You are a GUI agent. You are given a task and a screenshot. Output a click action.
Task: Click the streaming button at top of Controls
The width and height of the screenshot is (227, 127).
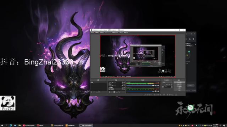point(179,82)
